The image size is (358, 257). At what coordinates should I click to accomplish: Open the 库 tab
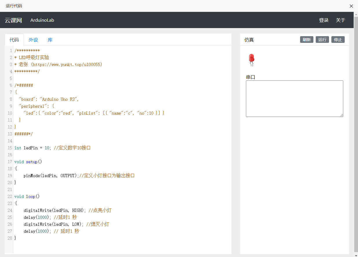50,40
